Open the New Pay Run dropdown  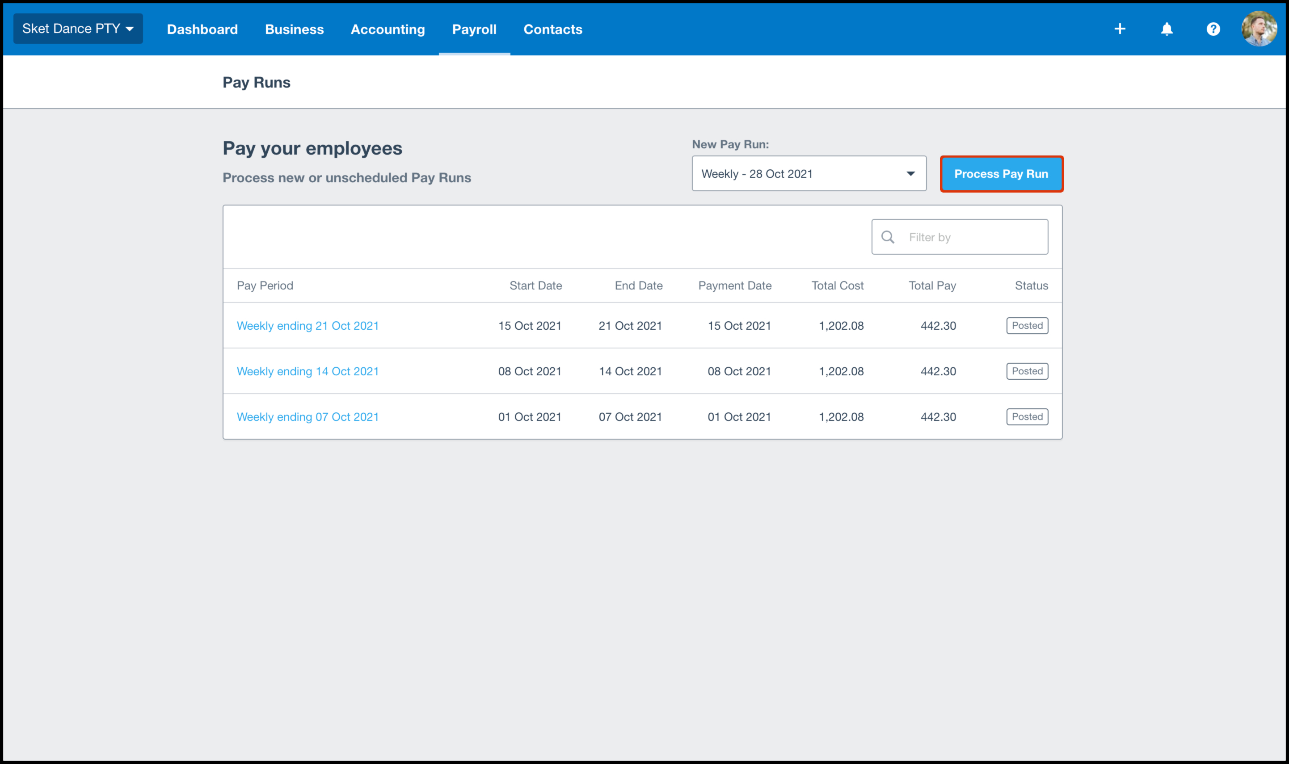[809, 174]
